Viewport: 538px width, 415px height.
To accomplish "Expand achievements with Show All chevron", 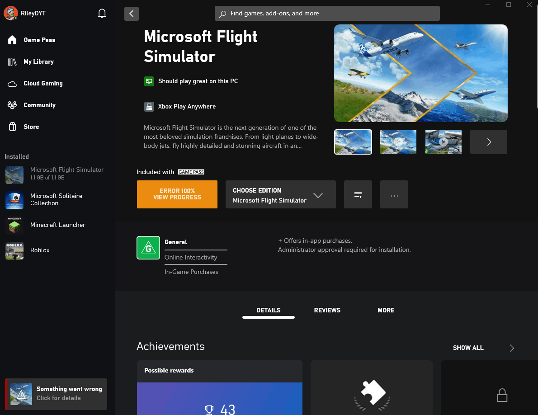I will (x=512, y=348).
